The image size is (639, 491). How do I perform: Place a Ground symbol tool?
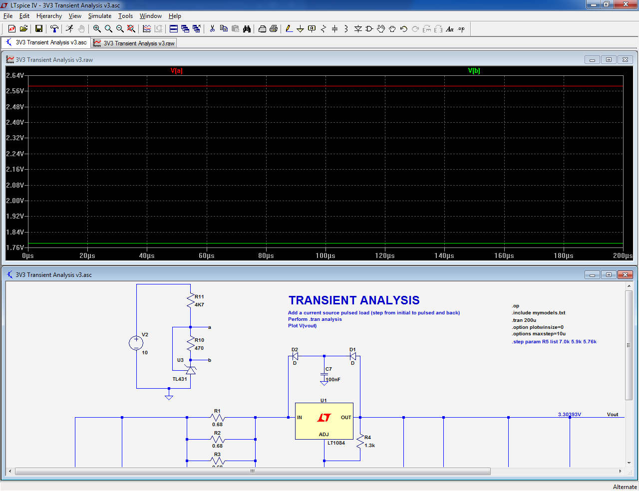pyautogui.click(x=300, y=29)
